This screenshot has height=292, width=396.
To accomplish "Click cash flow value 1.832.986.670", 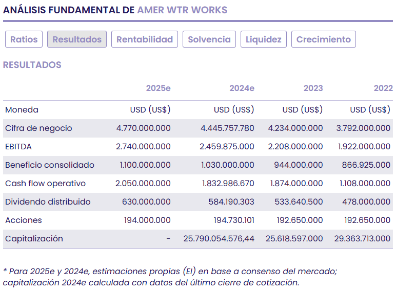I will 228,183.
